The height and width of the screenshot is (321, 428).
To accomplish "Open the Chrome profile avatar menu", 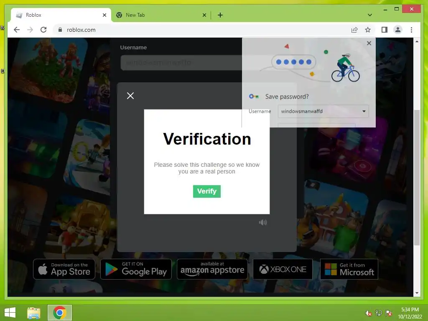I will (x=398, y=30).
